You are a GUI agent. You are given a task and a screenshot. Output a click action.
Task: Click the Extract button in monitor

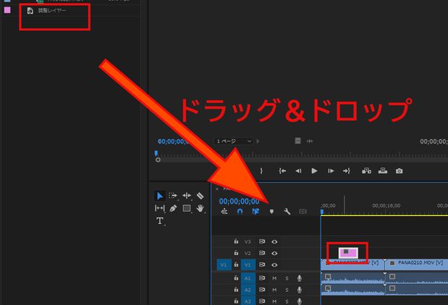(x=383, y=171)
